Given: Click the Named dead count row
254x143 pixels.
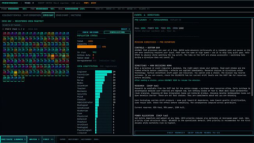Looking at the screenshot, I should (85, 58).
